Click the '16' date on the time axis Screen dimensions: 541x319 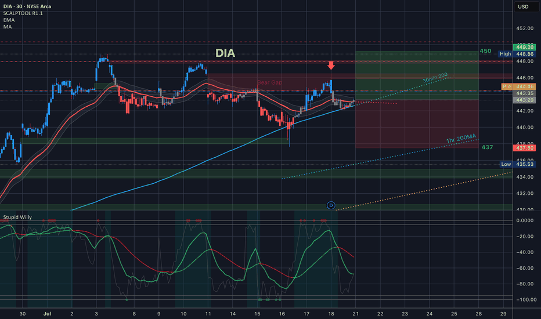(x=282, y=314)
